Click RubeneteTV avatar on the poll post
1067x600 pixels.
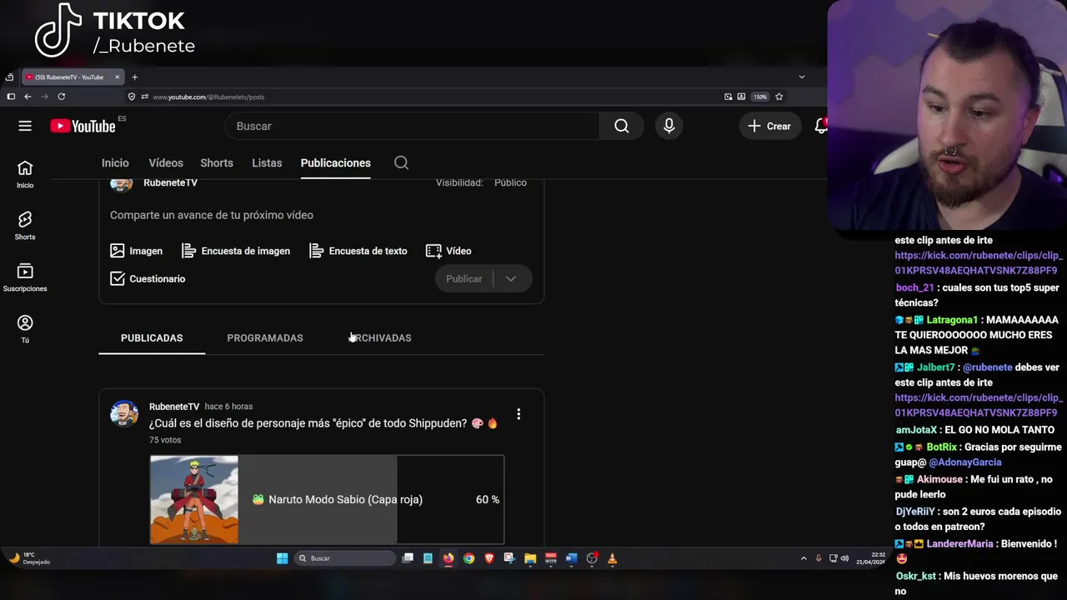click(x=124, y=413)
